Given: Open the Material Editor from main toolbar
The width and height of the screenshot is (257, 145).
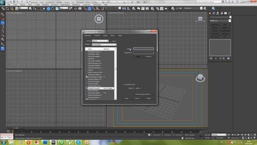Looking at the screenshot, I should [x=153, y=8].
